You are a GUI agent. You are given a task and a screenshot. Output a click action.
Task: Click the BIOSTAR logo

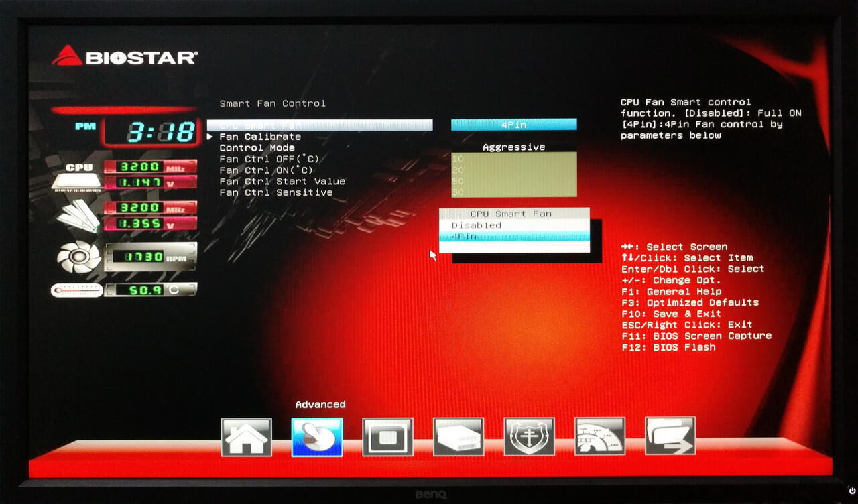tap(125, 56)
